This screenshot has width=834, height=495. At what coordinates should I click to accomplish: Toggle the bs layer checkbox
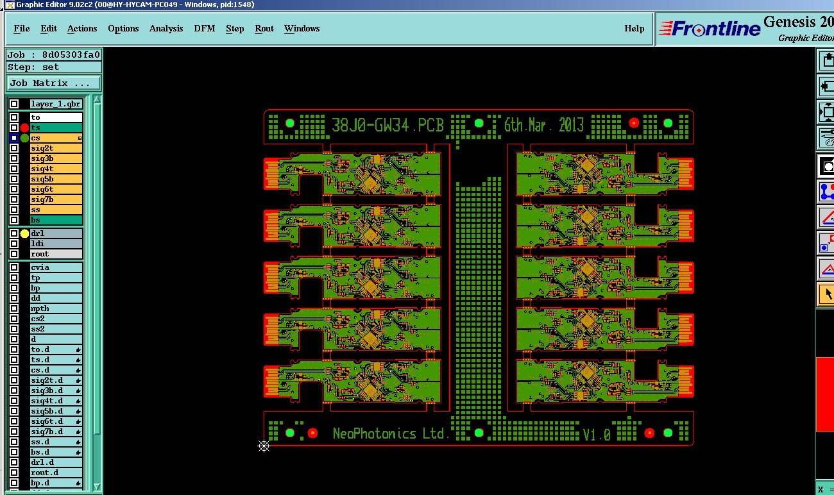[14, 220]
